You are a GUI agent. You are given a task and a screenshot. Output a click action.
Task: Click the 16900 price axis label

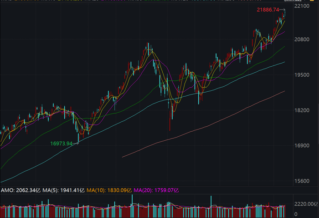pos(302,146)
